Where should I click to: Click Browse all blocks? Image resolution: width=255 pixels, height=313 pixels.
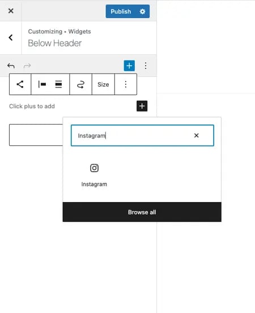(x=142, y=212)
